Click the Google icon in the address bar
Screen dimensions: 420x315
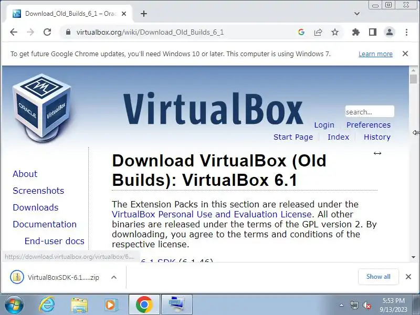(301, 32)
